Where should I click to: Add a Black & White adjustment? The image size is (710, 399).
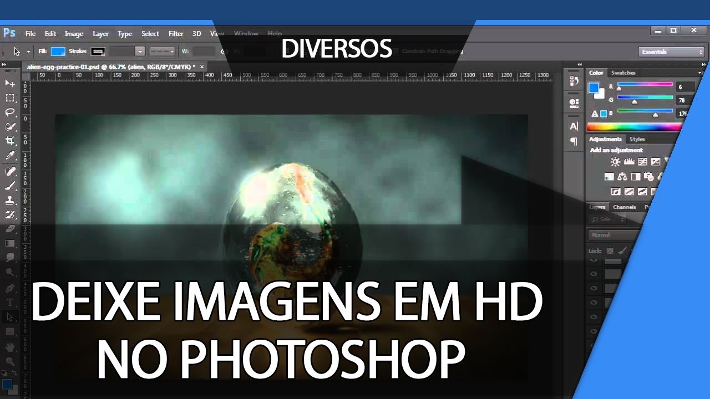(x=636, y=177)
